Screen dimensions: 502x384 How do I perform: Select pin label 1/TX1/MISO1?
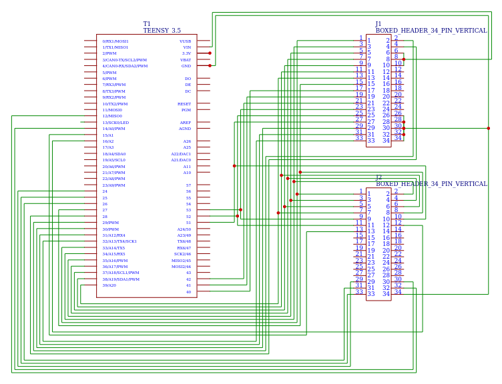click(x=115, y=47)
